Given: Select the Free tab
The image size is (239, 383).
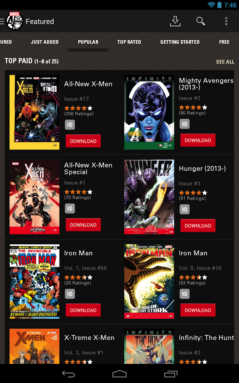Looking at the screenshot, I should [224, 42].
